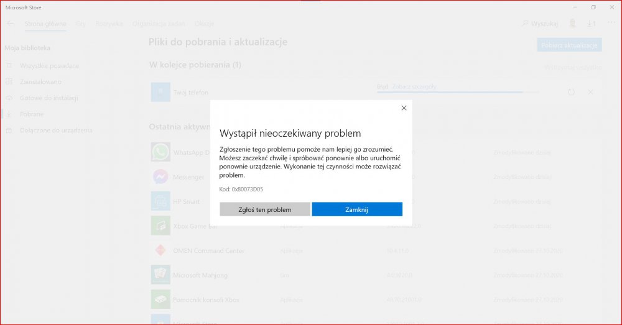Switch to the Gry tab

81,24
